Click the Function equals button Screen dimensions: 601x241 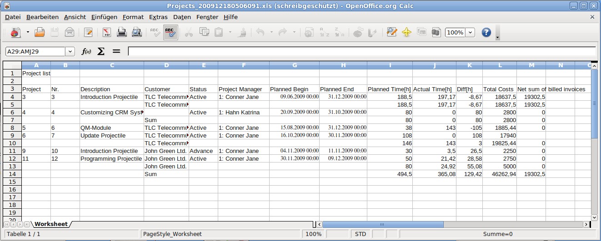116,51
